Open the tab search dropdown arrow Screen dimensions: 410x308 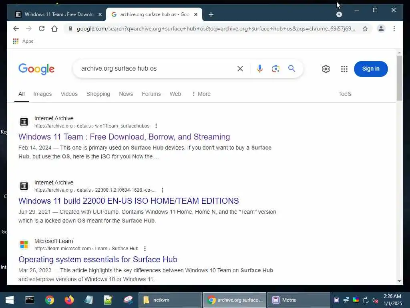(x=339, y=14)
